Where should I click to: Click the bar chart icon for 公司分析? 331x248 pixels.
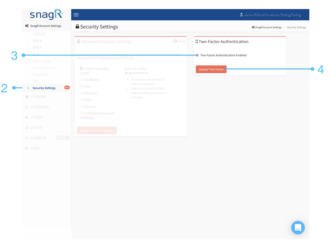27,128
